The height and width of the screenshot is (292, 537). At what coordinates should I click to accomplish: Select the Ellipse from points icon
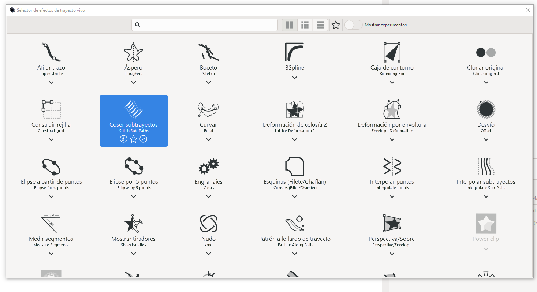tap(51, 166)
